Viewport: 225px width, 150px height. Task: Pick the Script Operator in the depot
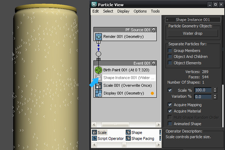point(94,139)
